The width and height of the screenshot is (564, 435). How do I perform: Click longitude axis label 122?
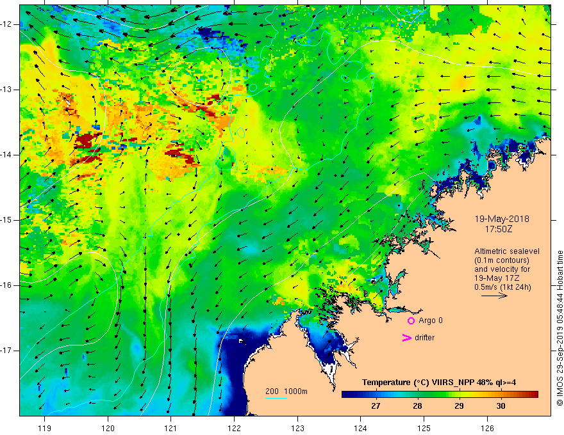coord(234,428)
